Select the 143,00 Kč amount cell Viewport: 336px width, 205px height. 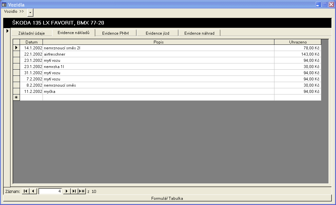tap(297, 54)
